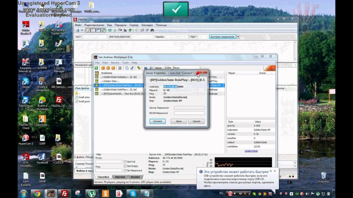Open SA-MP Servers menu

(x=115, y=63)
